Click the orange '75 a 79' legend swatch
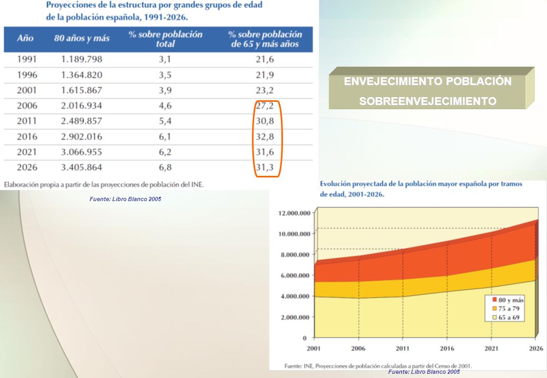547x378 pixels. point(494,308)
